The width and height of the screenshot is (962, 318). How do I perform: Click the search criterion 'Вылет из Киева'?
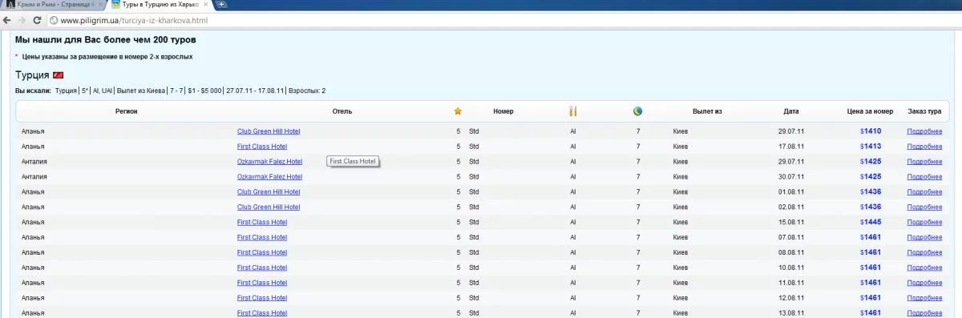140,91
